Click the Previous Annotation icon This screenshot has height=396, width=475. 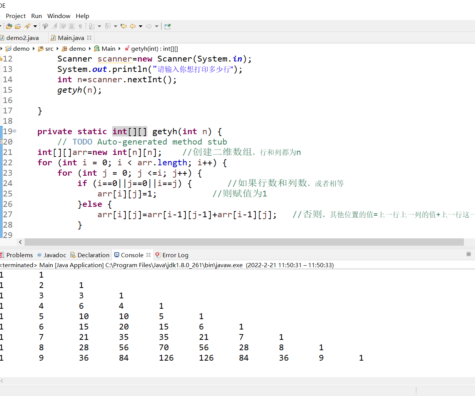point(108,26)
